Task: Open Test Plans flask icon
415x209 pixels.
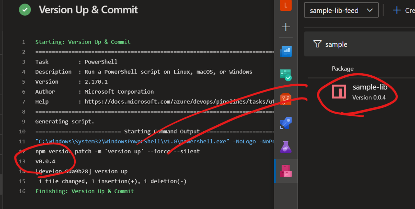Action: (286, 147)
